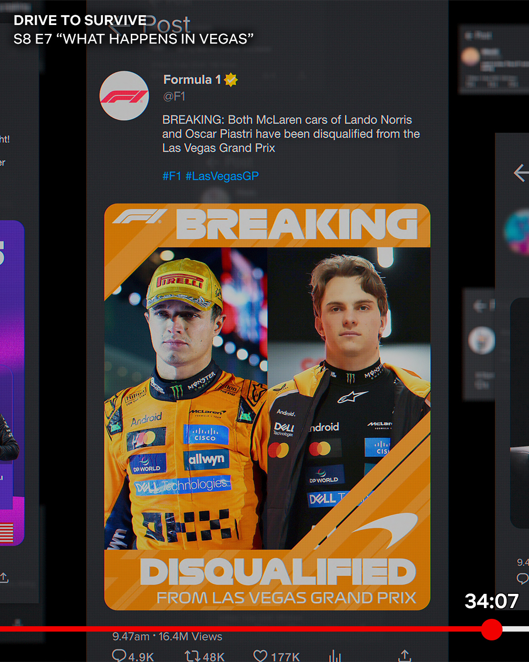Click the back arrow on right panel

point(521,173)
